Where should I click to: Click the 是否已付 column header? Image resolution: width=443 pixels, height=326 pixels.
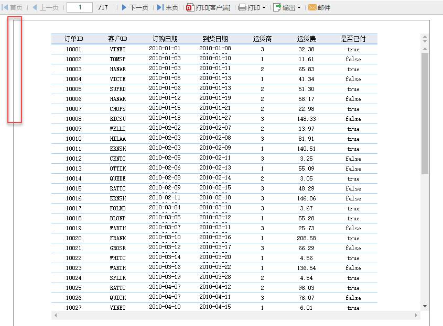(353, 39)
